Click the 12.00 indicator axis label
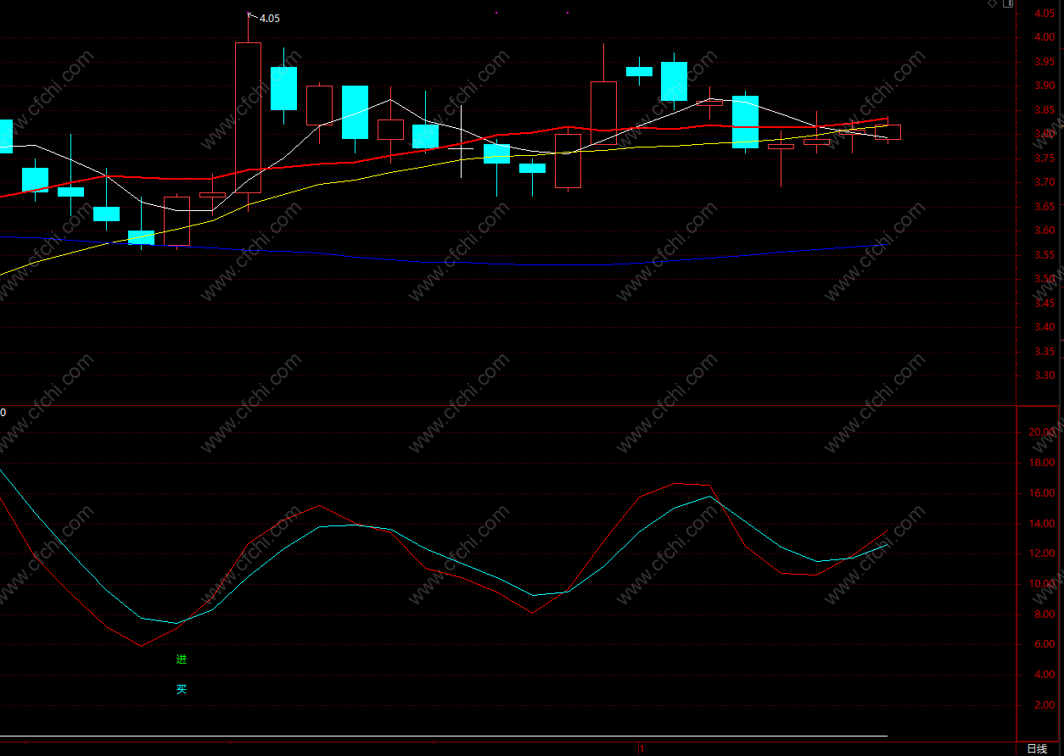This screenshot has height=756, width=1064. [1042, 553]
